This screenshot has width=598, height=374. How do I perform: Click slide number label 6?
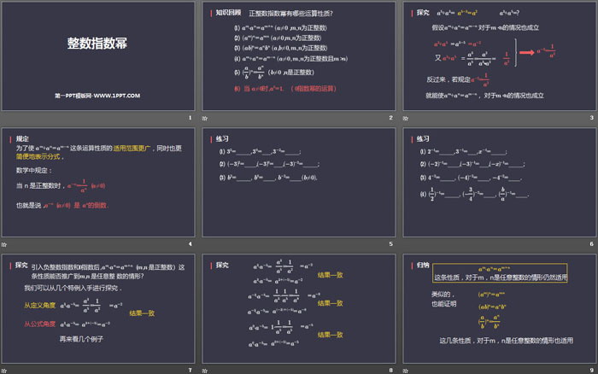click(x=591, y=243)
